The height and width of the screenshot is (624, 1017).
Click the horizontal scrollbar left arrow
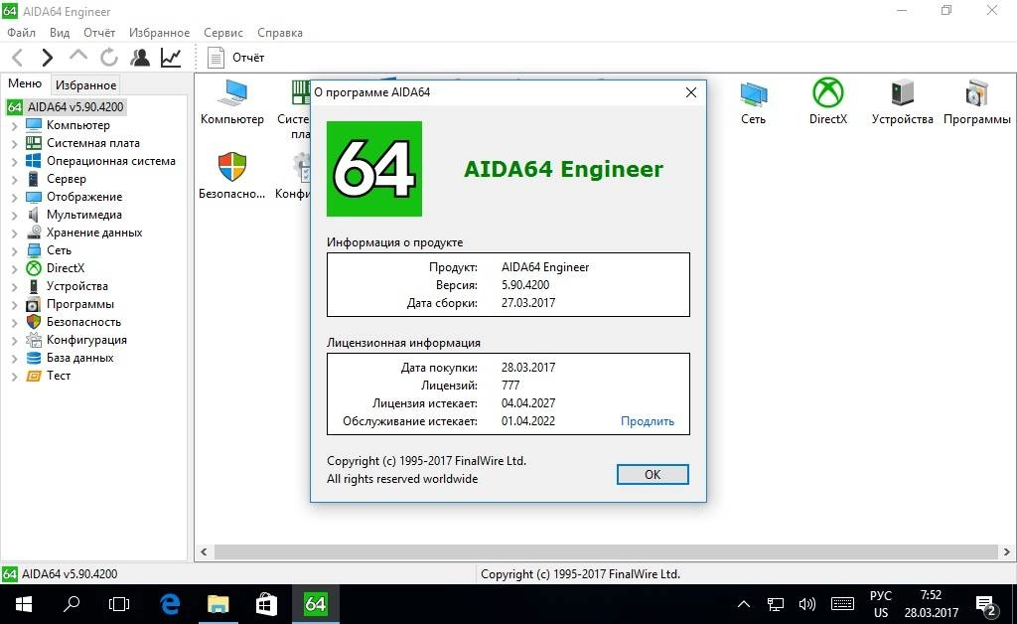pyautogui.click(x=204, y=552)
